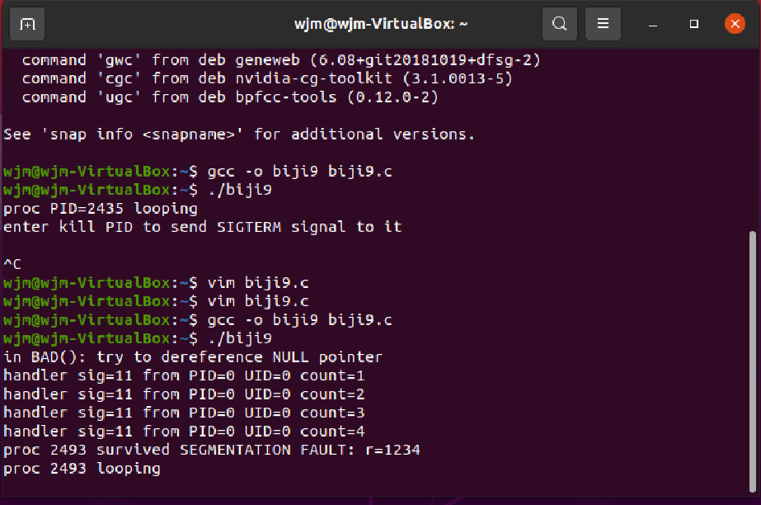This screenshot has width=761, height=505.
Task: Maximize the terminal window
Action: 695,24
